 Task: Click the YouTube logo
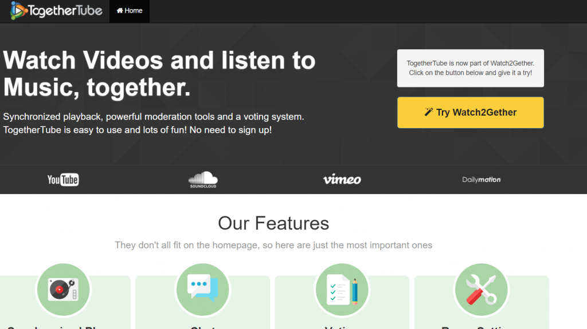point(63,180)
